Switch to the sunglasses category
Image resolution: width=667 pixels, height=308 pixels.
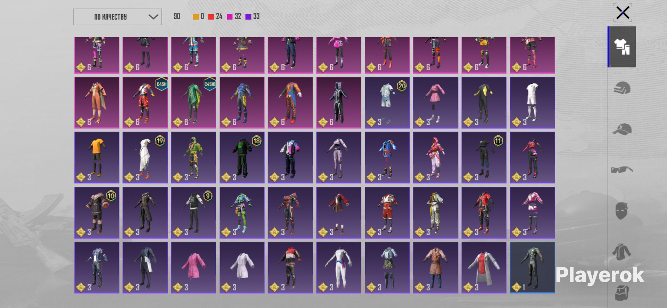click(x=622, y=170)
